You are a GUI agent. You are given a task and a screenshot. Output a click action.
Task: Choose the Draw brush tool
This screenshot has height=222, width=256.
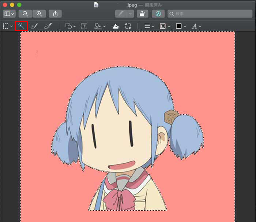(48, 26)
